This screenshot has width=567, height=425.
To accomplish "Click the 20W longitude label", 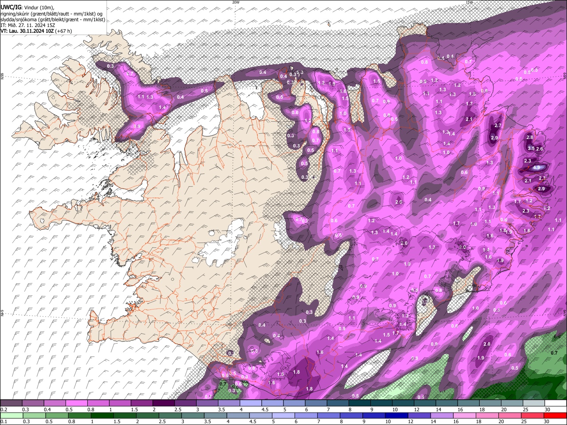I will [236, 2].
